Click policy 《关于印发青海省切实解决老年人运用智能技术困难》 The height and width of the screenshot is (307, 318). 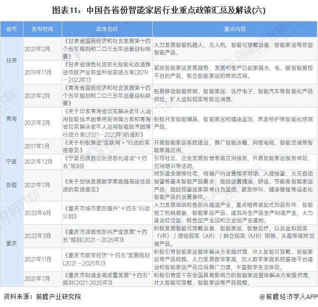coord(107,123)
